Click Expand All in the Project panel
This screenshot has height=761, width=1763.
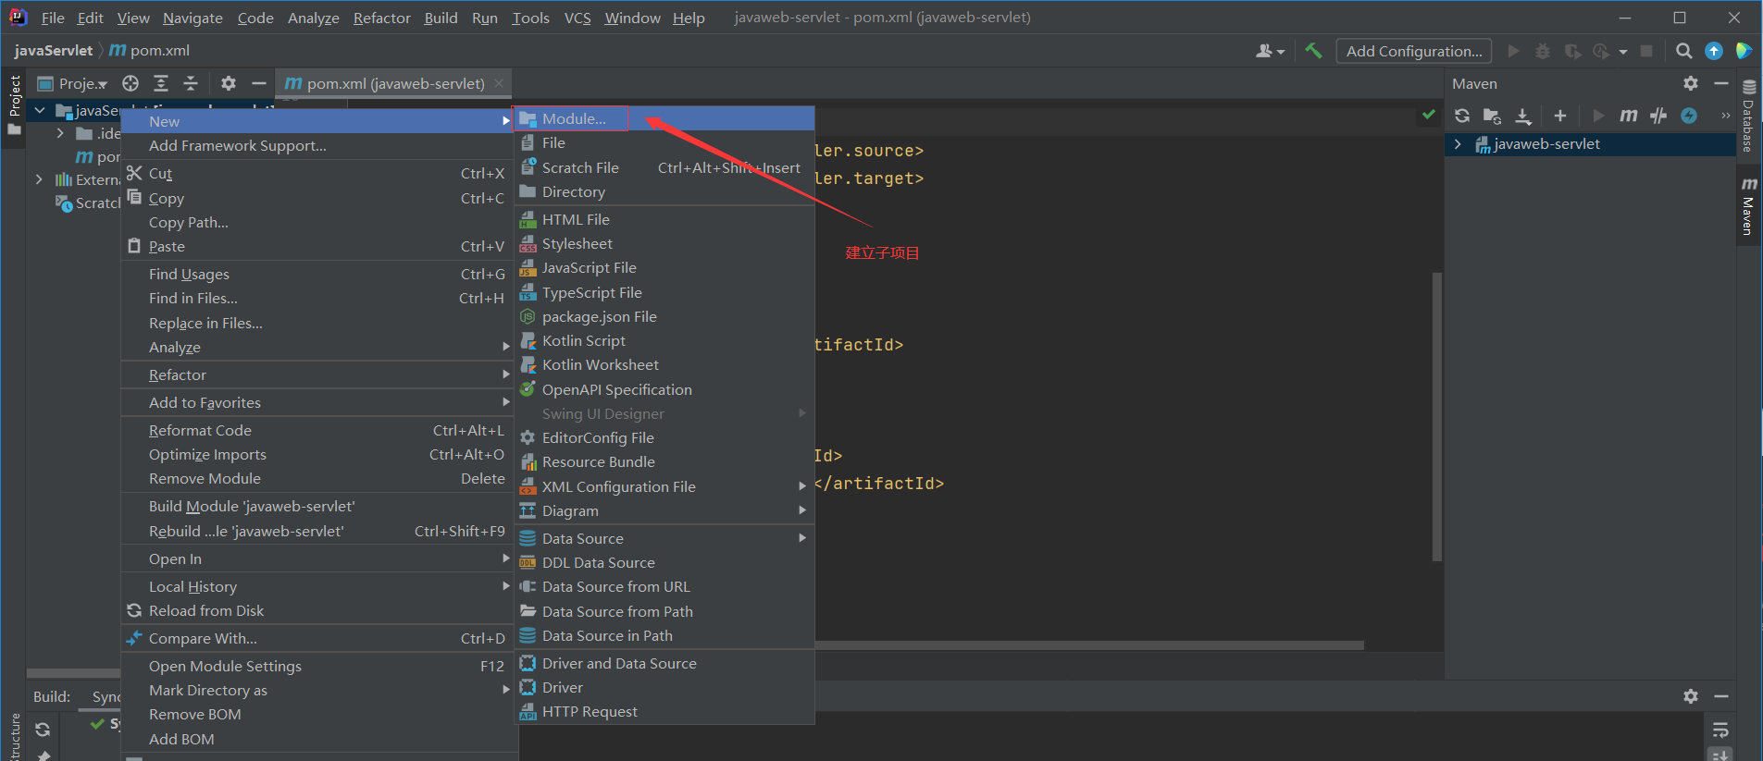(161, 83)
